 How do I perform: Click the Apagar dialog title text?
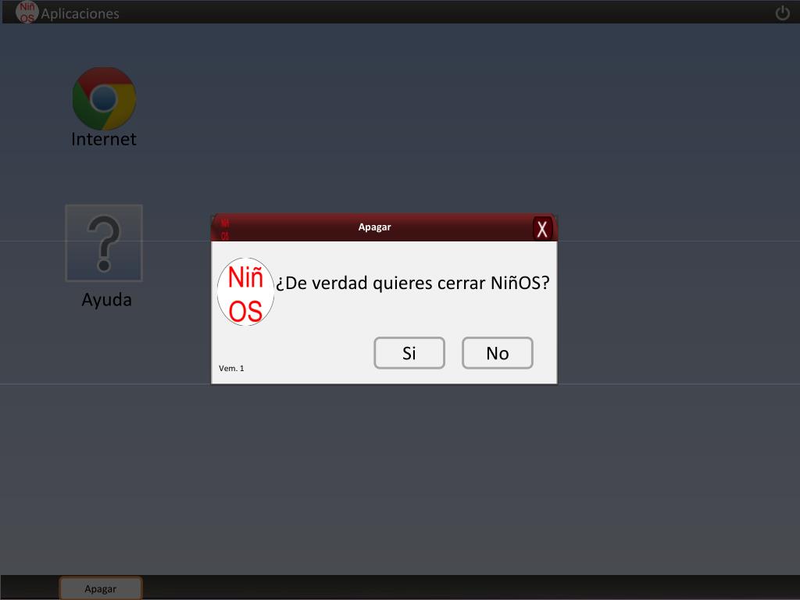click(374, 227)
